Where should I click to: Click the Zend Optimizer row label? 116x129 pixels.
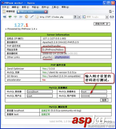(16, 69)
